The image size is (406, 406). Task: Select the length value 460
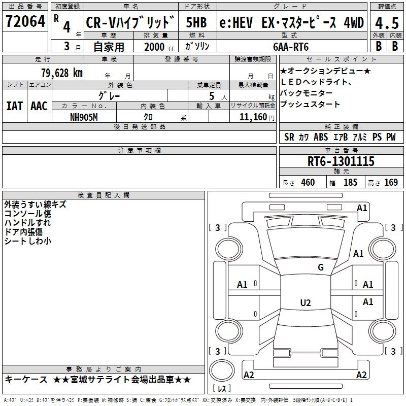tap(308, 182)
